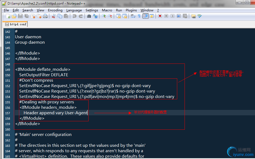255x159 pixels.
Task: Click the '#Dealing with proxy servers' line
Action: [47, 102]
